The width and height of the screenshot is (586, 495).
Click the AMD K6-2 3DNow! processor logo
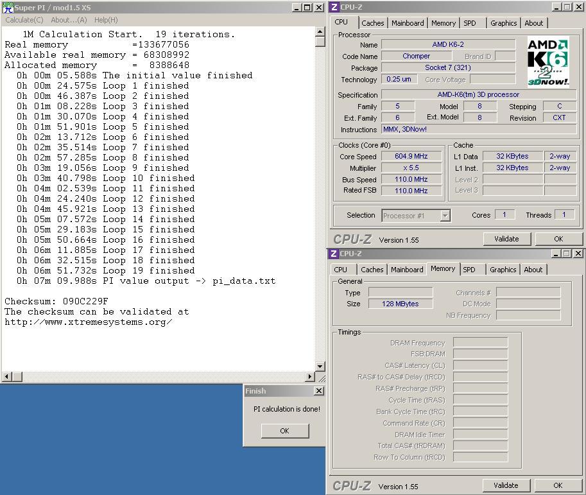tap(548, 62)
